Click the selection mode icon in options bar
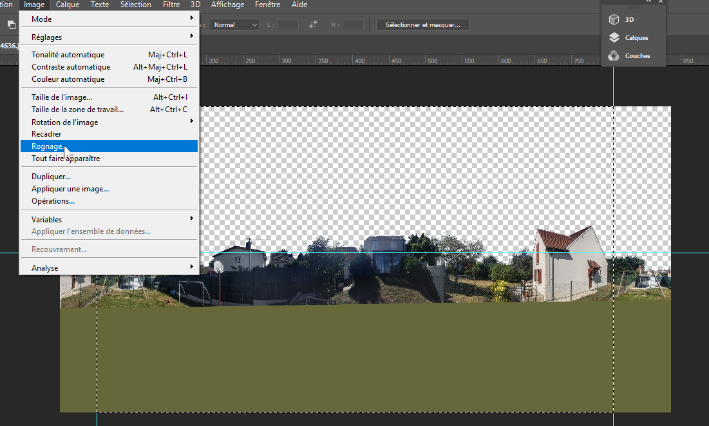The width and height of the screenshot is (709, 426). 12,24
